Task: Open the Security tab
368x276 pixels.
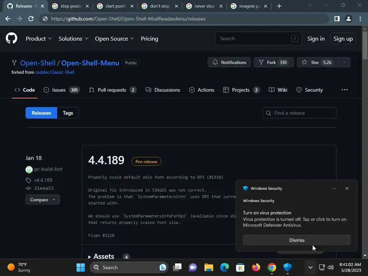Action: click(x=309, y=90)
